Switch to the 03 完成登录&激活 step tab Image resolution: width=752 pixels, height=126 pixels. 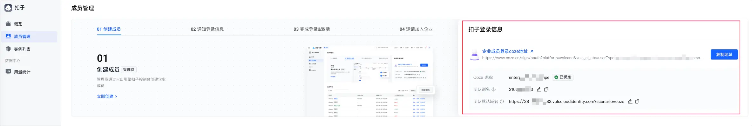[312, 29]
